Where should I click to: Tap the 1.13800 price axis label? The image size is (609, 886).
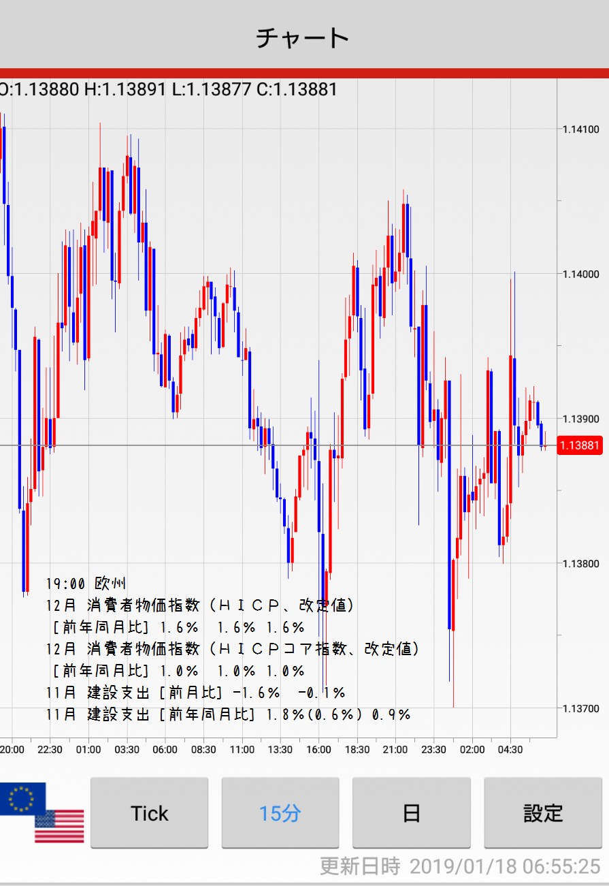coord(580,564)
